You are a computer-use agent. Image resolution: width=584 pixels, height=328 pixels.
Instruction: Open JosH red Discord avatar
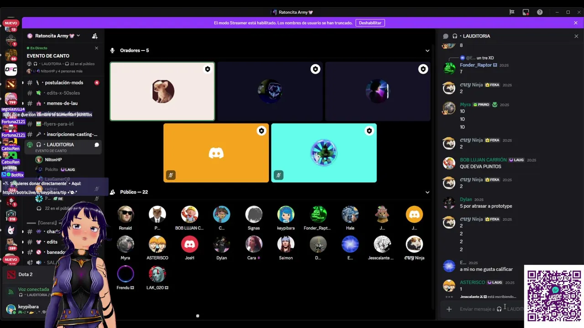coord(189,245)
